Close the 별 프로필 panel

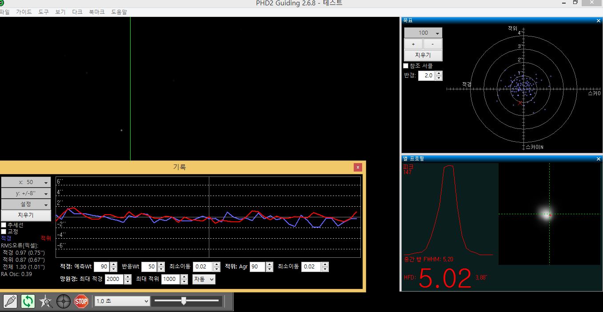pyautogui.click(x=598, y=159)
